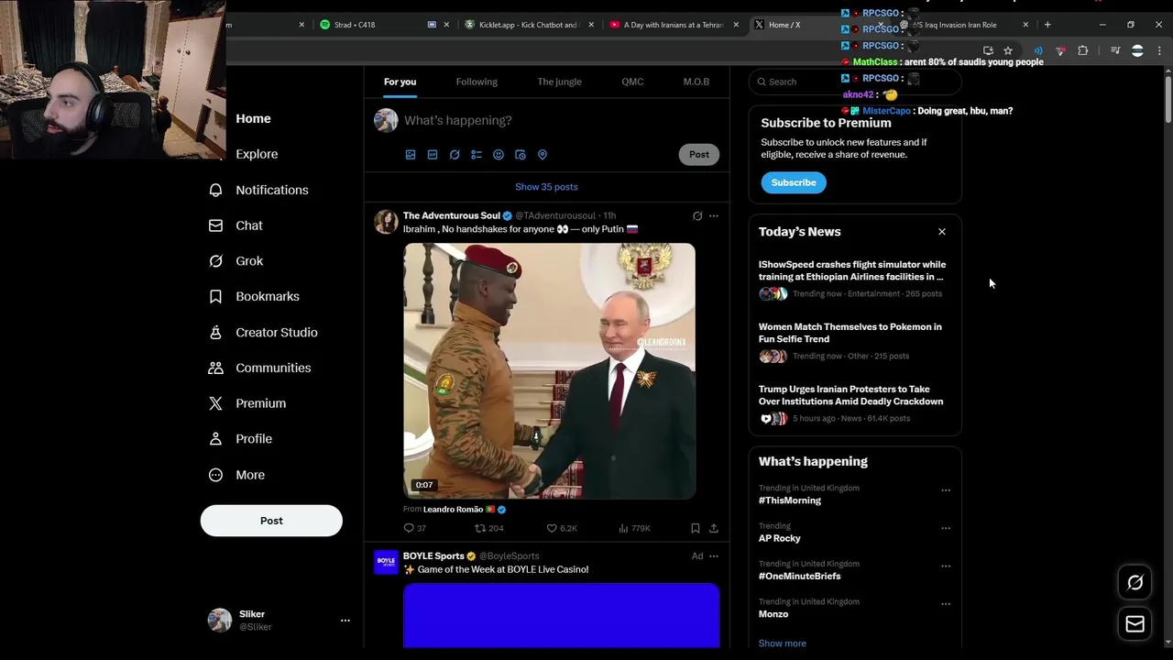Open more options for The Adventurous Soul post
Viewport: 1173px width, 660px height.
[x=714, y=216]
